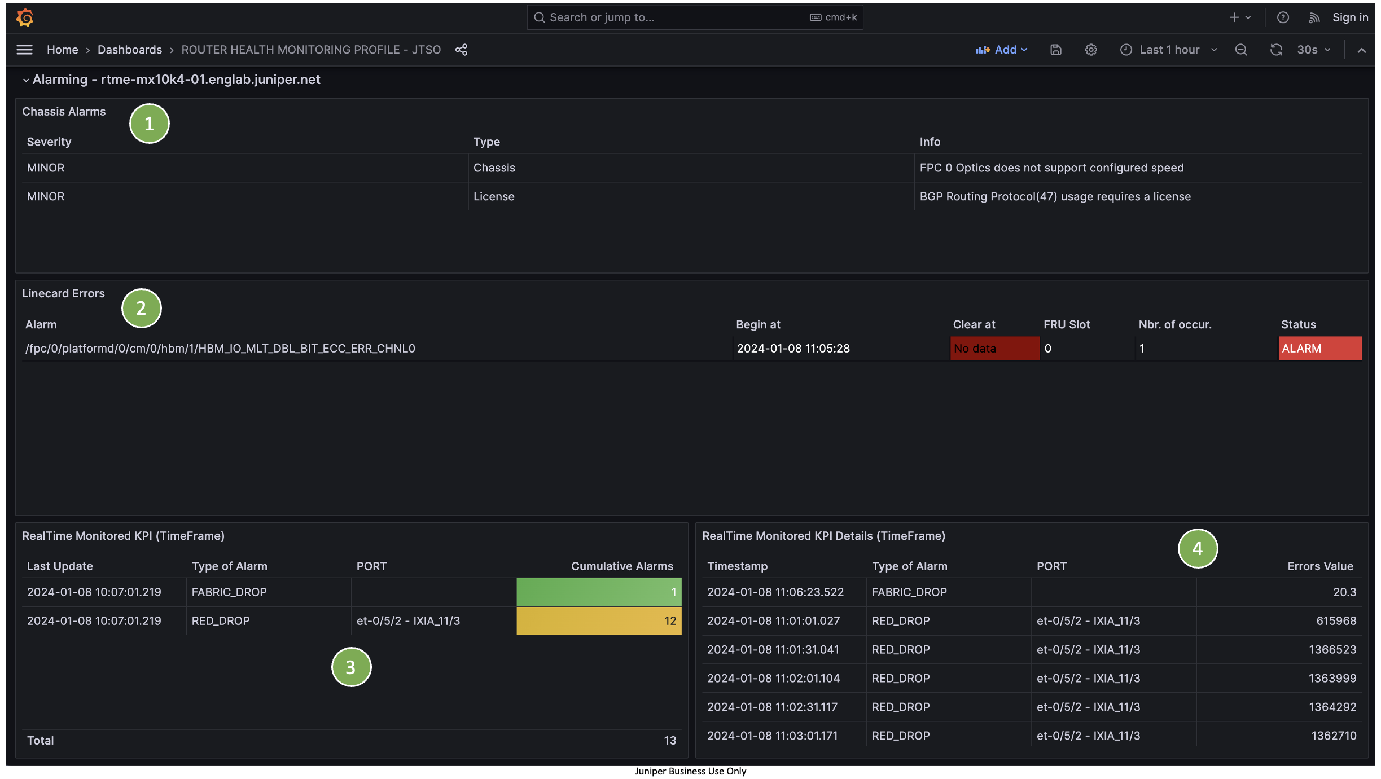Open the Last 1 hour time picker
1381x779 pixels.
tap(1168, 50)
